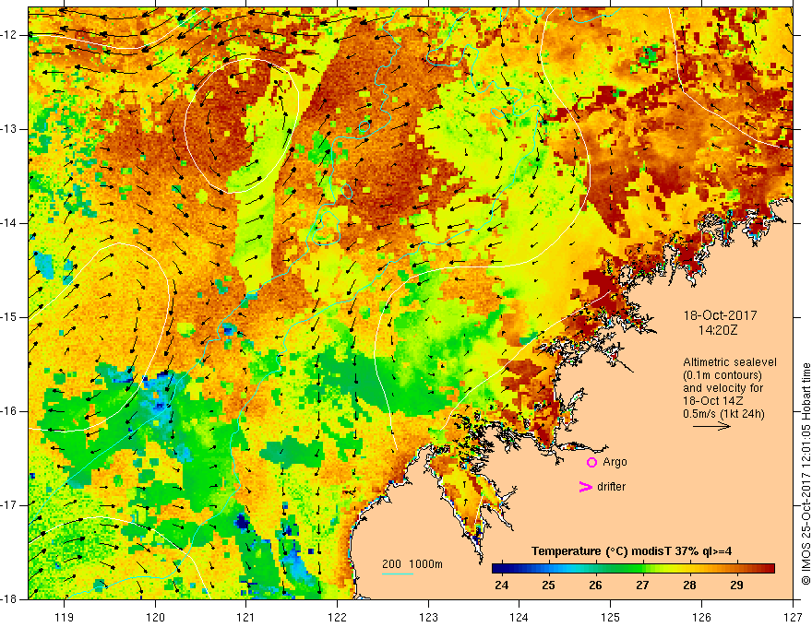The width and height of the screenshot is (812, 627).
Task: Click the '18-Oct-2017' date text
Action: [720, 315]
